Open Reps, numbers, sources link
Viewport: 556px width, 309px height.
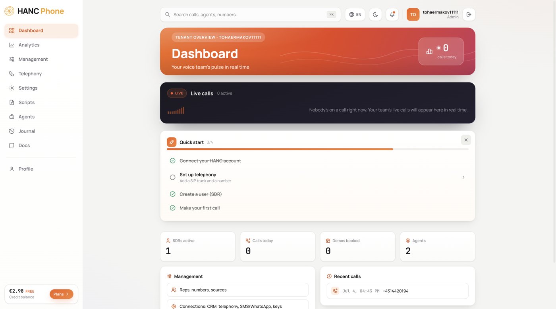point(237,290)
